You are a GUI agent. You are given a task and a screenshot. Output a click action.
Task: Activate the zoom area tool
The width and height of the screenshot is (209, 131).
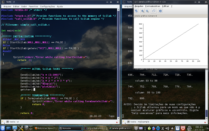(x=142, y=11)
